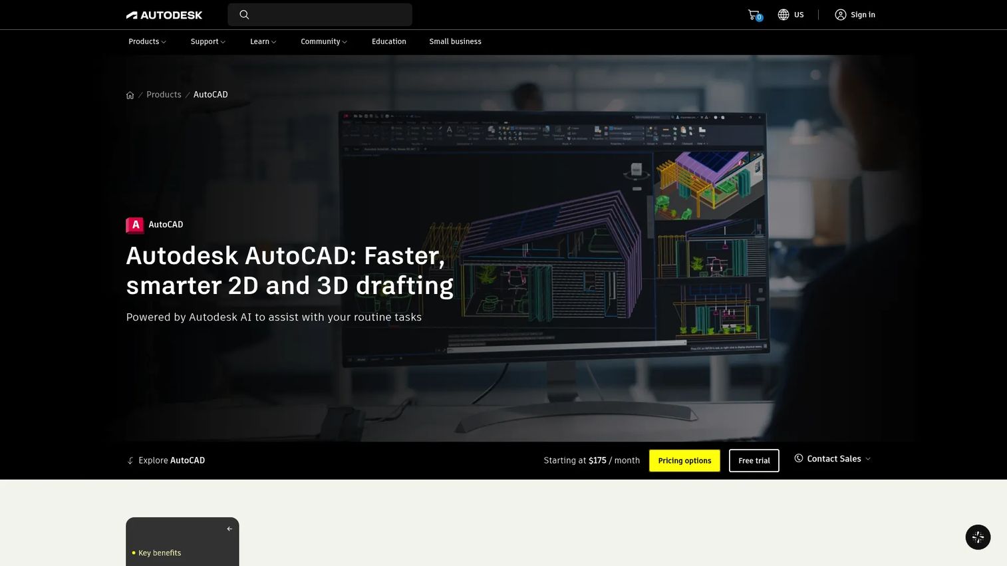1007x566 pixels.
Task: Open the Contact Sales dropdown chevron
Action: pyautogui.click(x=868, y=459)
